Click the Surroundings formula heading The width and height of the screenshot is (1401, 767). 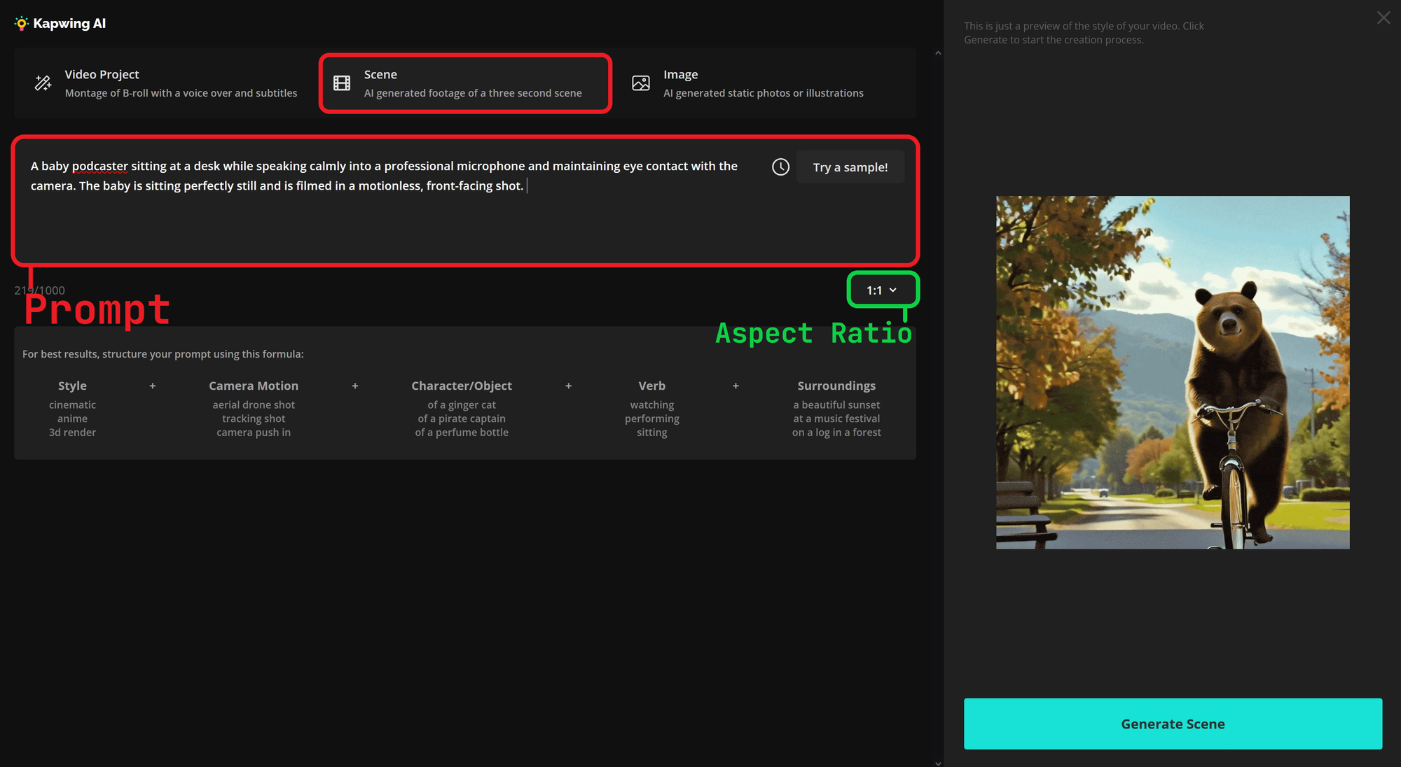(x=836, y=386)
